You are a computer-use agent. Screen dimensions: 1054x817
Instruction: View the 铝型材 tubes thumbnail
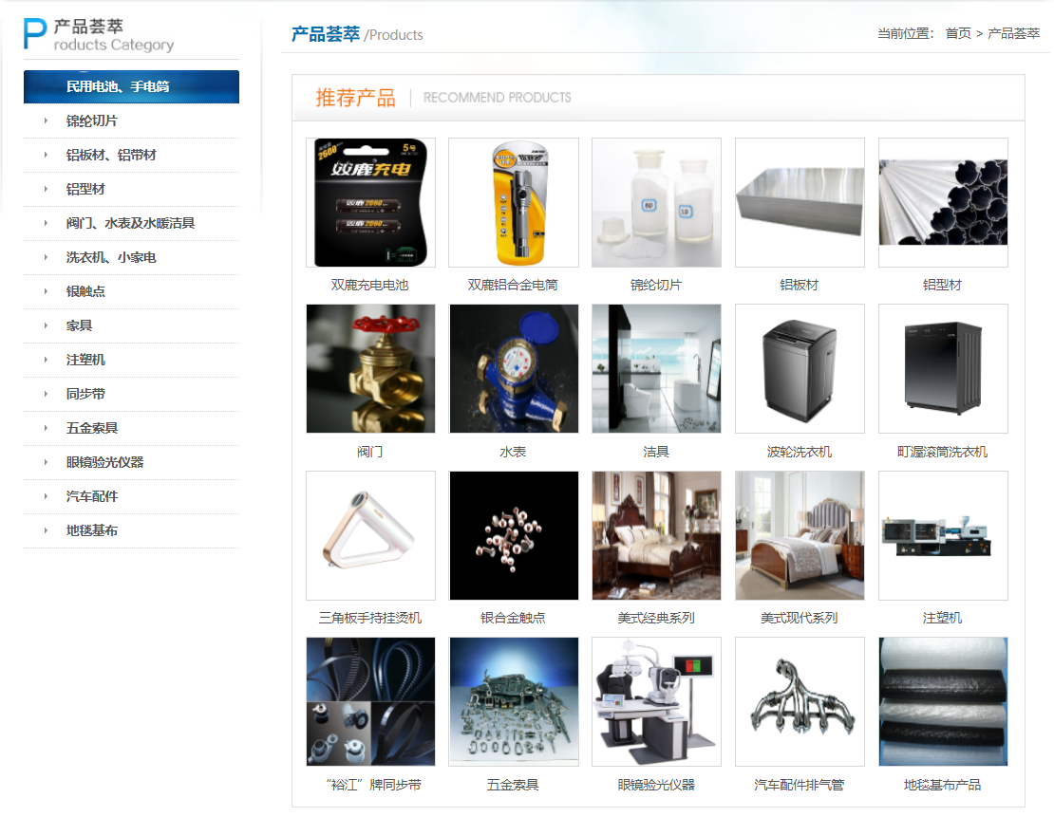tap(943, 202)
